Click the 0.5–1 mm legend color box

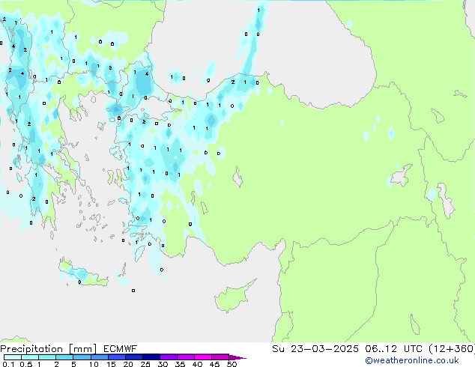tap(30, 357)
